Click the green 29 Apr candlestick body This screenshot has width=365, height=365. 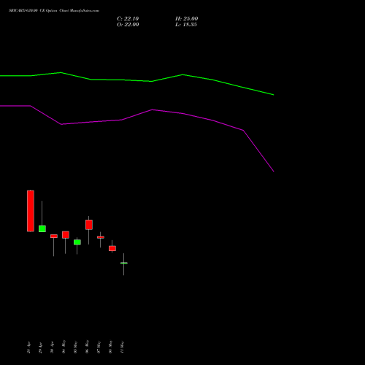[42, 228]
